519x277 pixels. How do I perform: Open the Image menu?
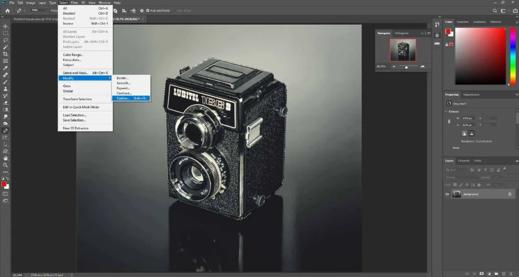pos(31,3)
